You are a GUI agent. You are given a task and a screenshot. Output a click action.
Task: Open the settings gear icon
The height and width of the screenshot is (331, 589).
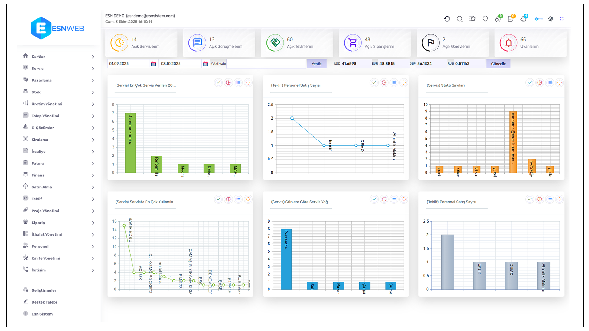click(x=551, y=19)
